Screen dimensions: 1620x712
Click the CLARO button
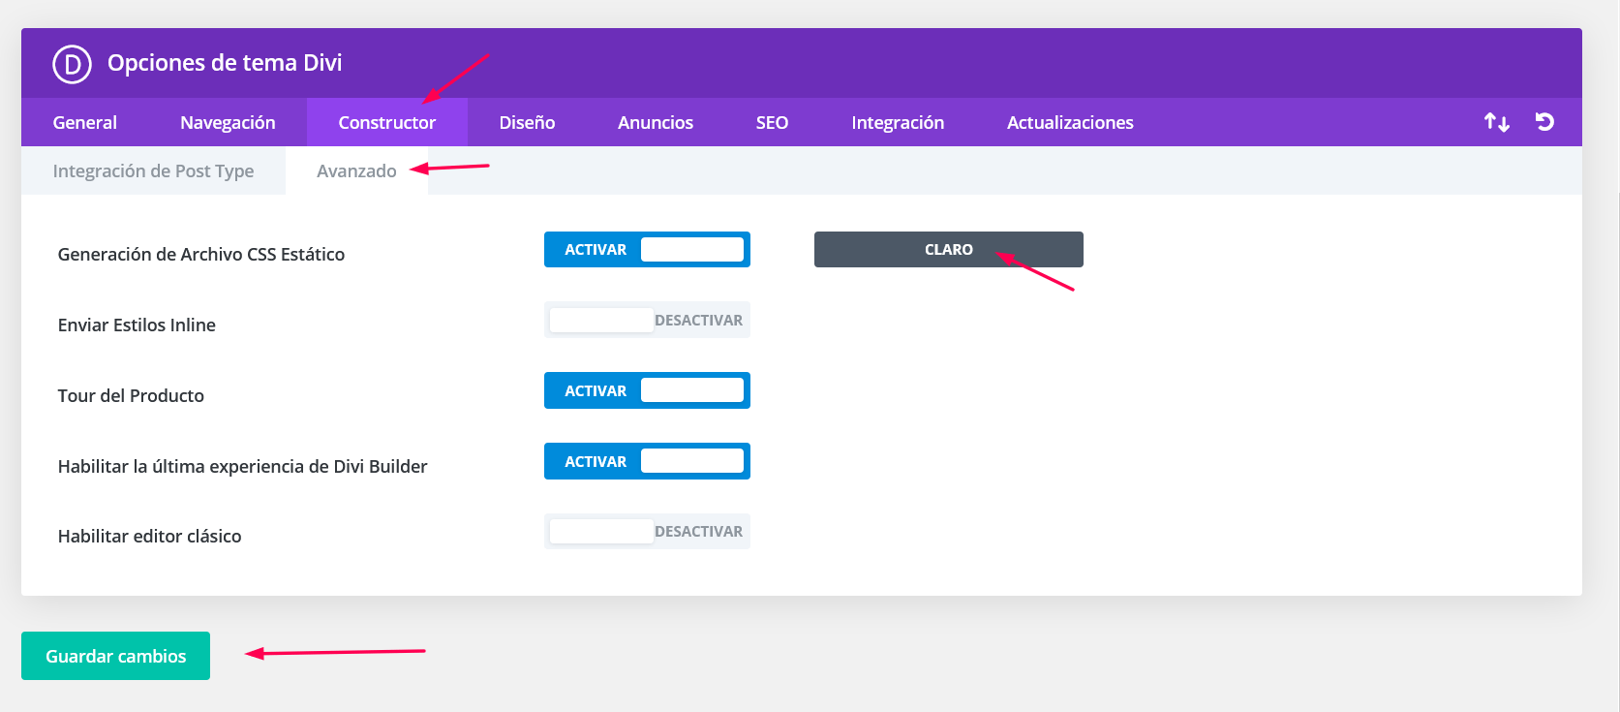pyautogui.click(x=949, y=250)
